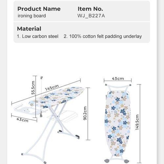Click the 149.5cm folded length label
This screenshot has height=164, width=164.
(137, 122)
